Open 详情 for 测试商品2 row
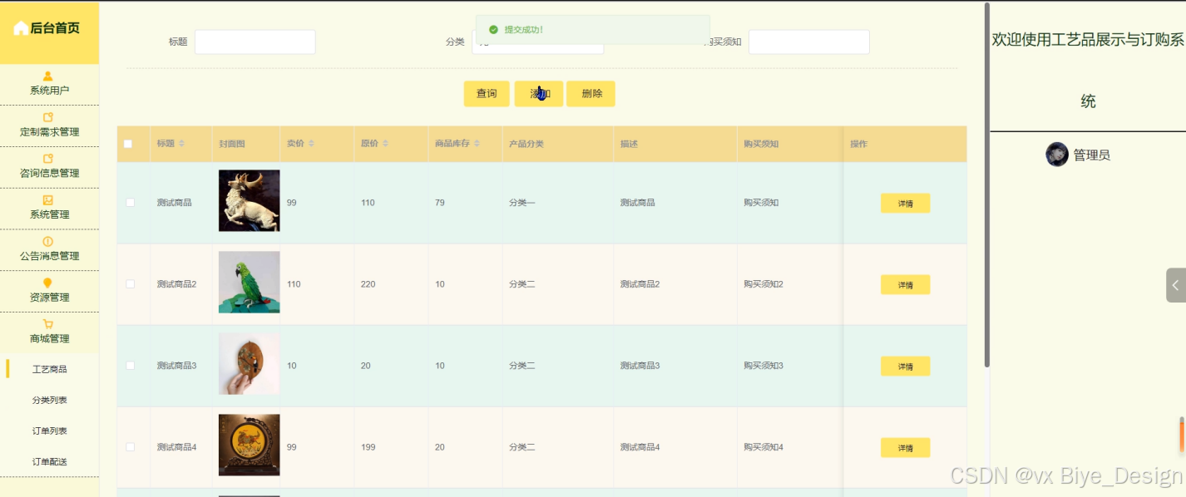The width and height of the screenshot is (1186, 497). pyautogui.click(x=905, y=285)
